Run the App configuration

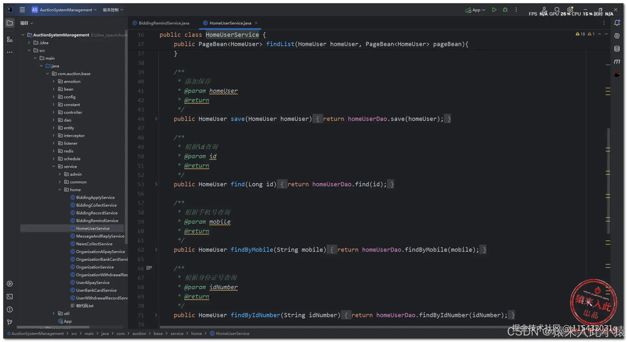point(494,10)
